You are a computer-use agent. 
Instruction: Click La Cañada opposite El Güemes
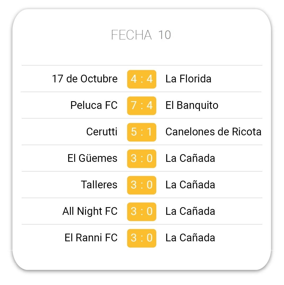(x=190, y=158)
